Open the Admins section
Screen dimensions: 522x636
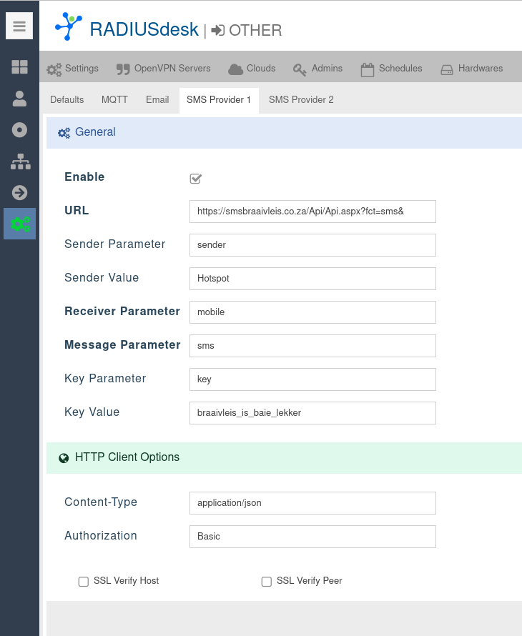tap(318, 69)
